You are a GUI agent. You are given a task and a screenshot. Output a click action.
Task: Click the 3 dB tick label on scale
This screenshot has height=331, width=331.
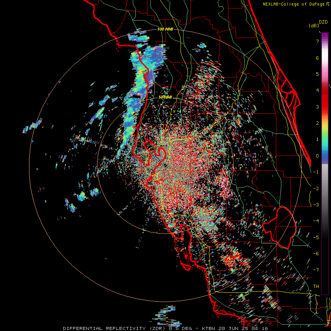click(x=317, y=107)
